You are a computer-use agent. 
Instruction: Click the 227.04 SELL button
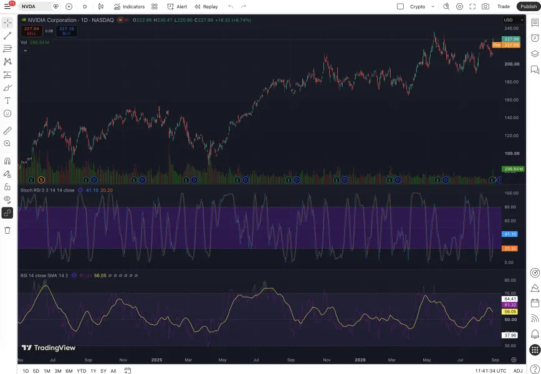[31, 31]
